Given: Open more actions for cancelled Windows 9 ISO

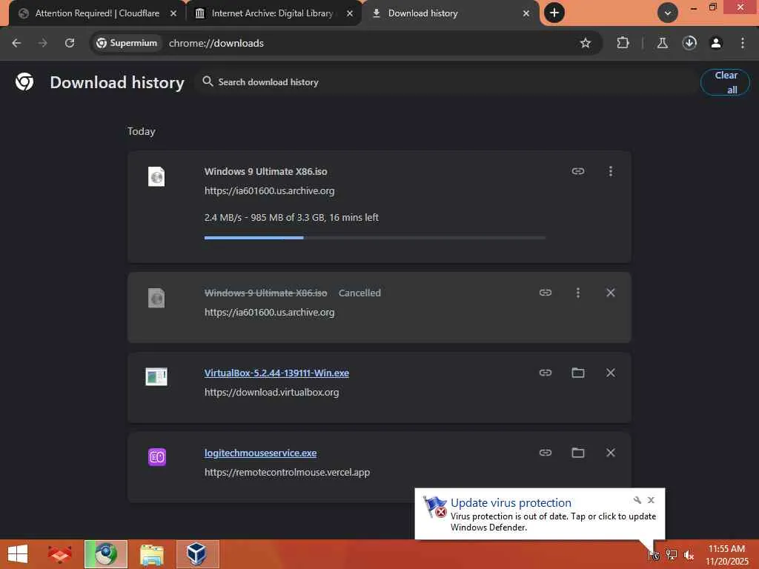Looking at the screenshot, I should (x=578, y=293).
